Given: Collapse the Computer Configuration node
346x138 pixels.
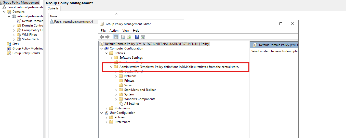Looking at the screenshot, I should 102,48.
